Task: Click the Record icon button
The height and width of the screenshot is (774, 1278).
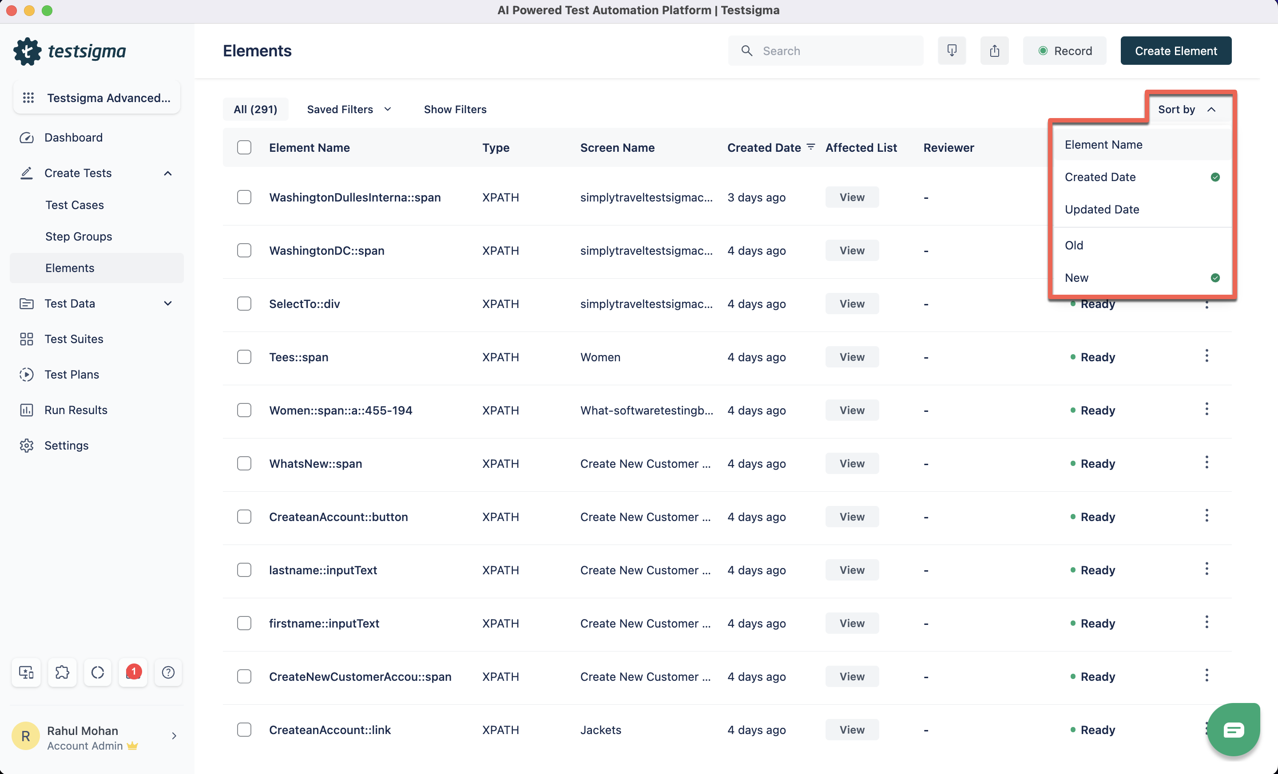Action: 1064,50
